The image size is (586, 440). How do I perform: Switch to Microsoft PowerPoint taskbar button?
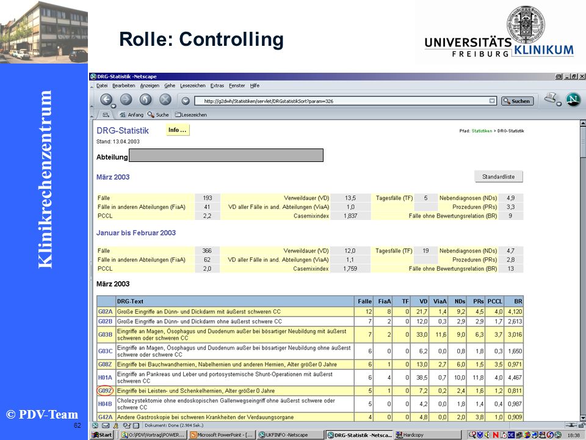222,435
